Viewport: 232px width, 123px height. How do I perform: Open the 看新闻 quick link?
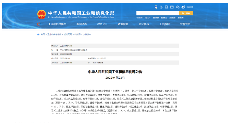[139, 18]
